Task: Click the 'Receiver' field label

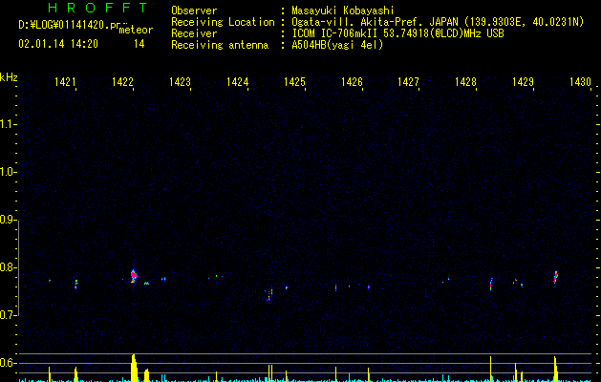Action: tap(194, 33)
